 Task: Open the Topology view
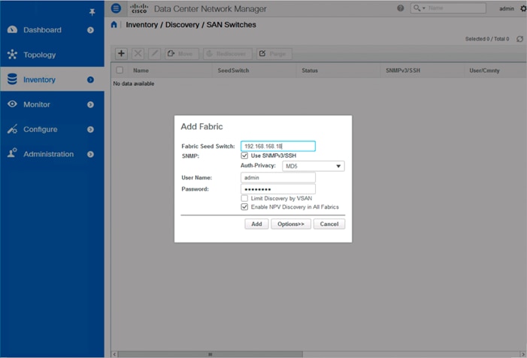pos(39,55)
